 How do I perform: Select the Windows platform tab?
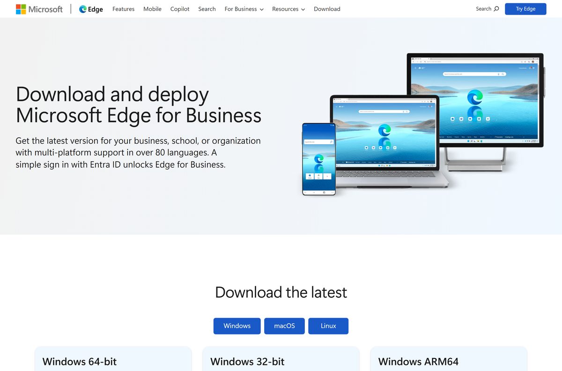coord(237,326)
